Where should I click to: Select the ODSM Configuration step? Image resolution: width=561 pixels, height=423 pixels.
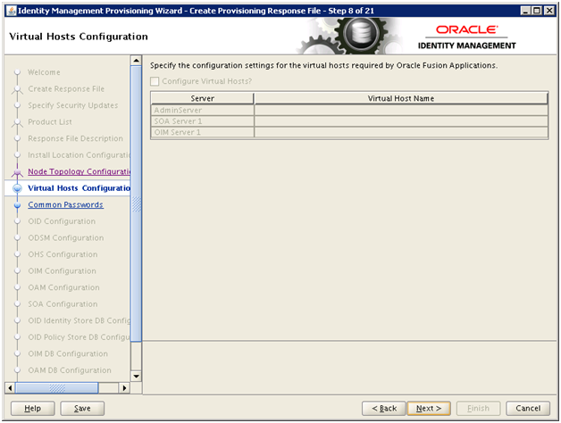tap(66, 237)
